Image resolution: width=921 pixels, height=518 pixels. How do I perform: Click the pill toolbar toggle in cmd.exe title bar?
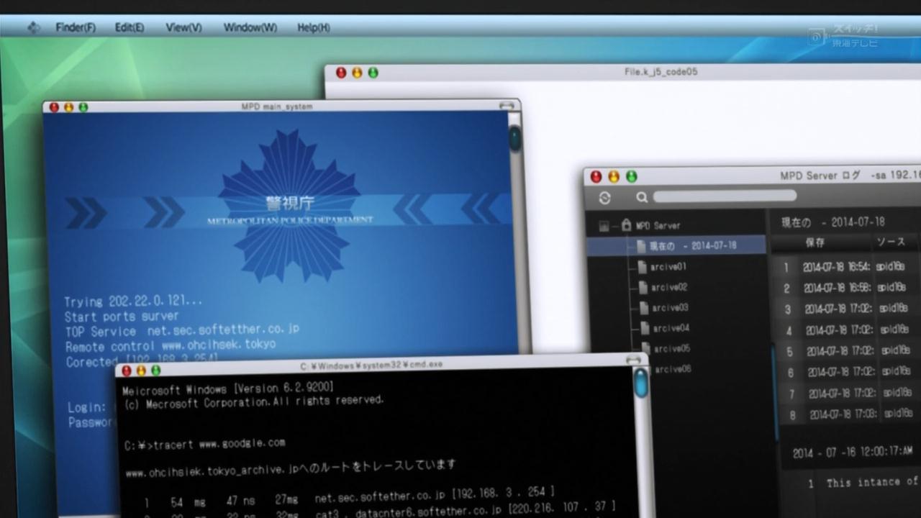pyautogui.click(x=633, y=360)
